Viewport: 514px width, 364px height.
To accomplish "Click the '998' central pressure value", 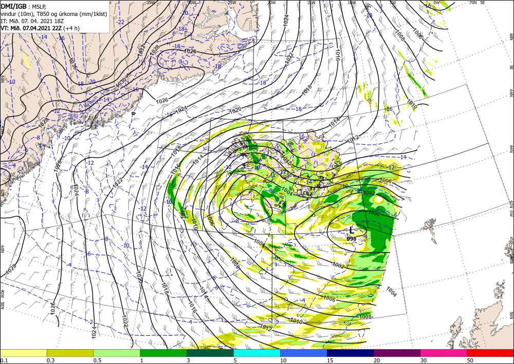I will click(352, 239).
